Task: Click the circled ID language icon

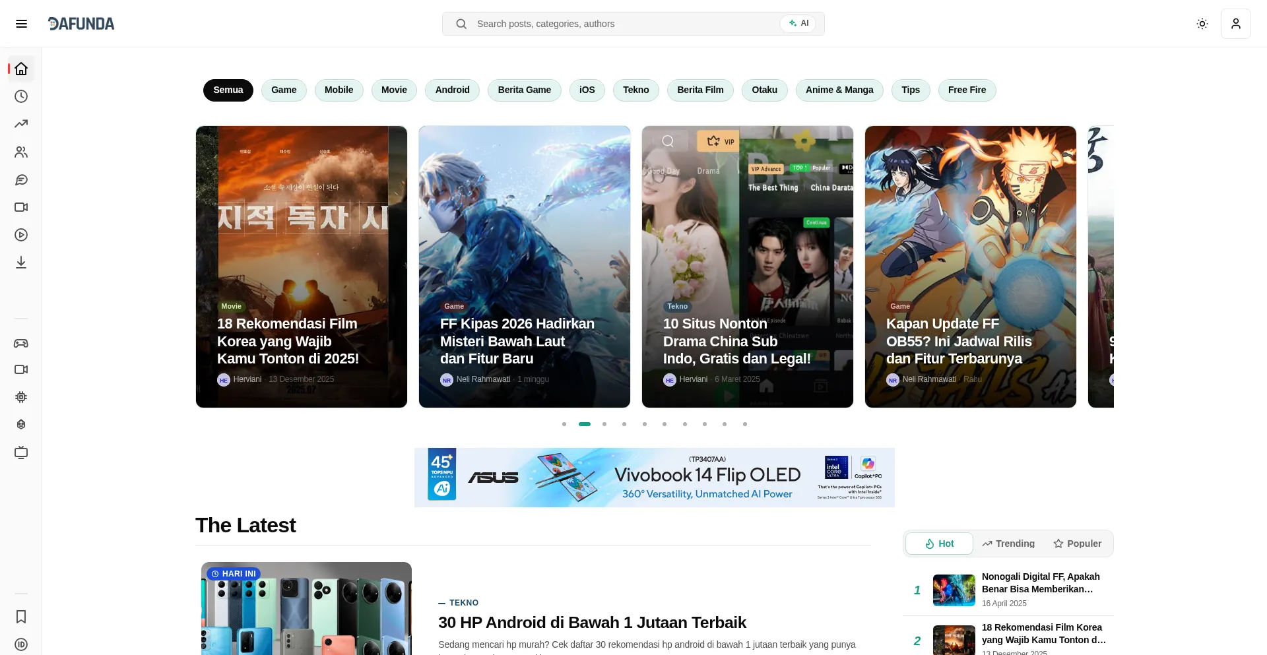Action: tap(21, 644)
